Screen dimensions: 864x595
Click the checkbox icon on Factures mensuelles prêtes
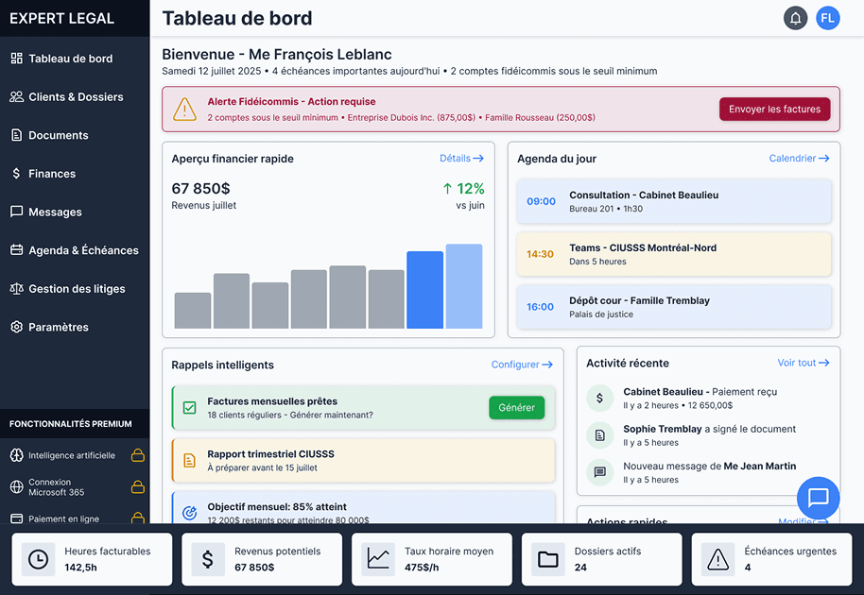189,408
